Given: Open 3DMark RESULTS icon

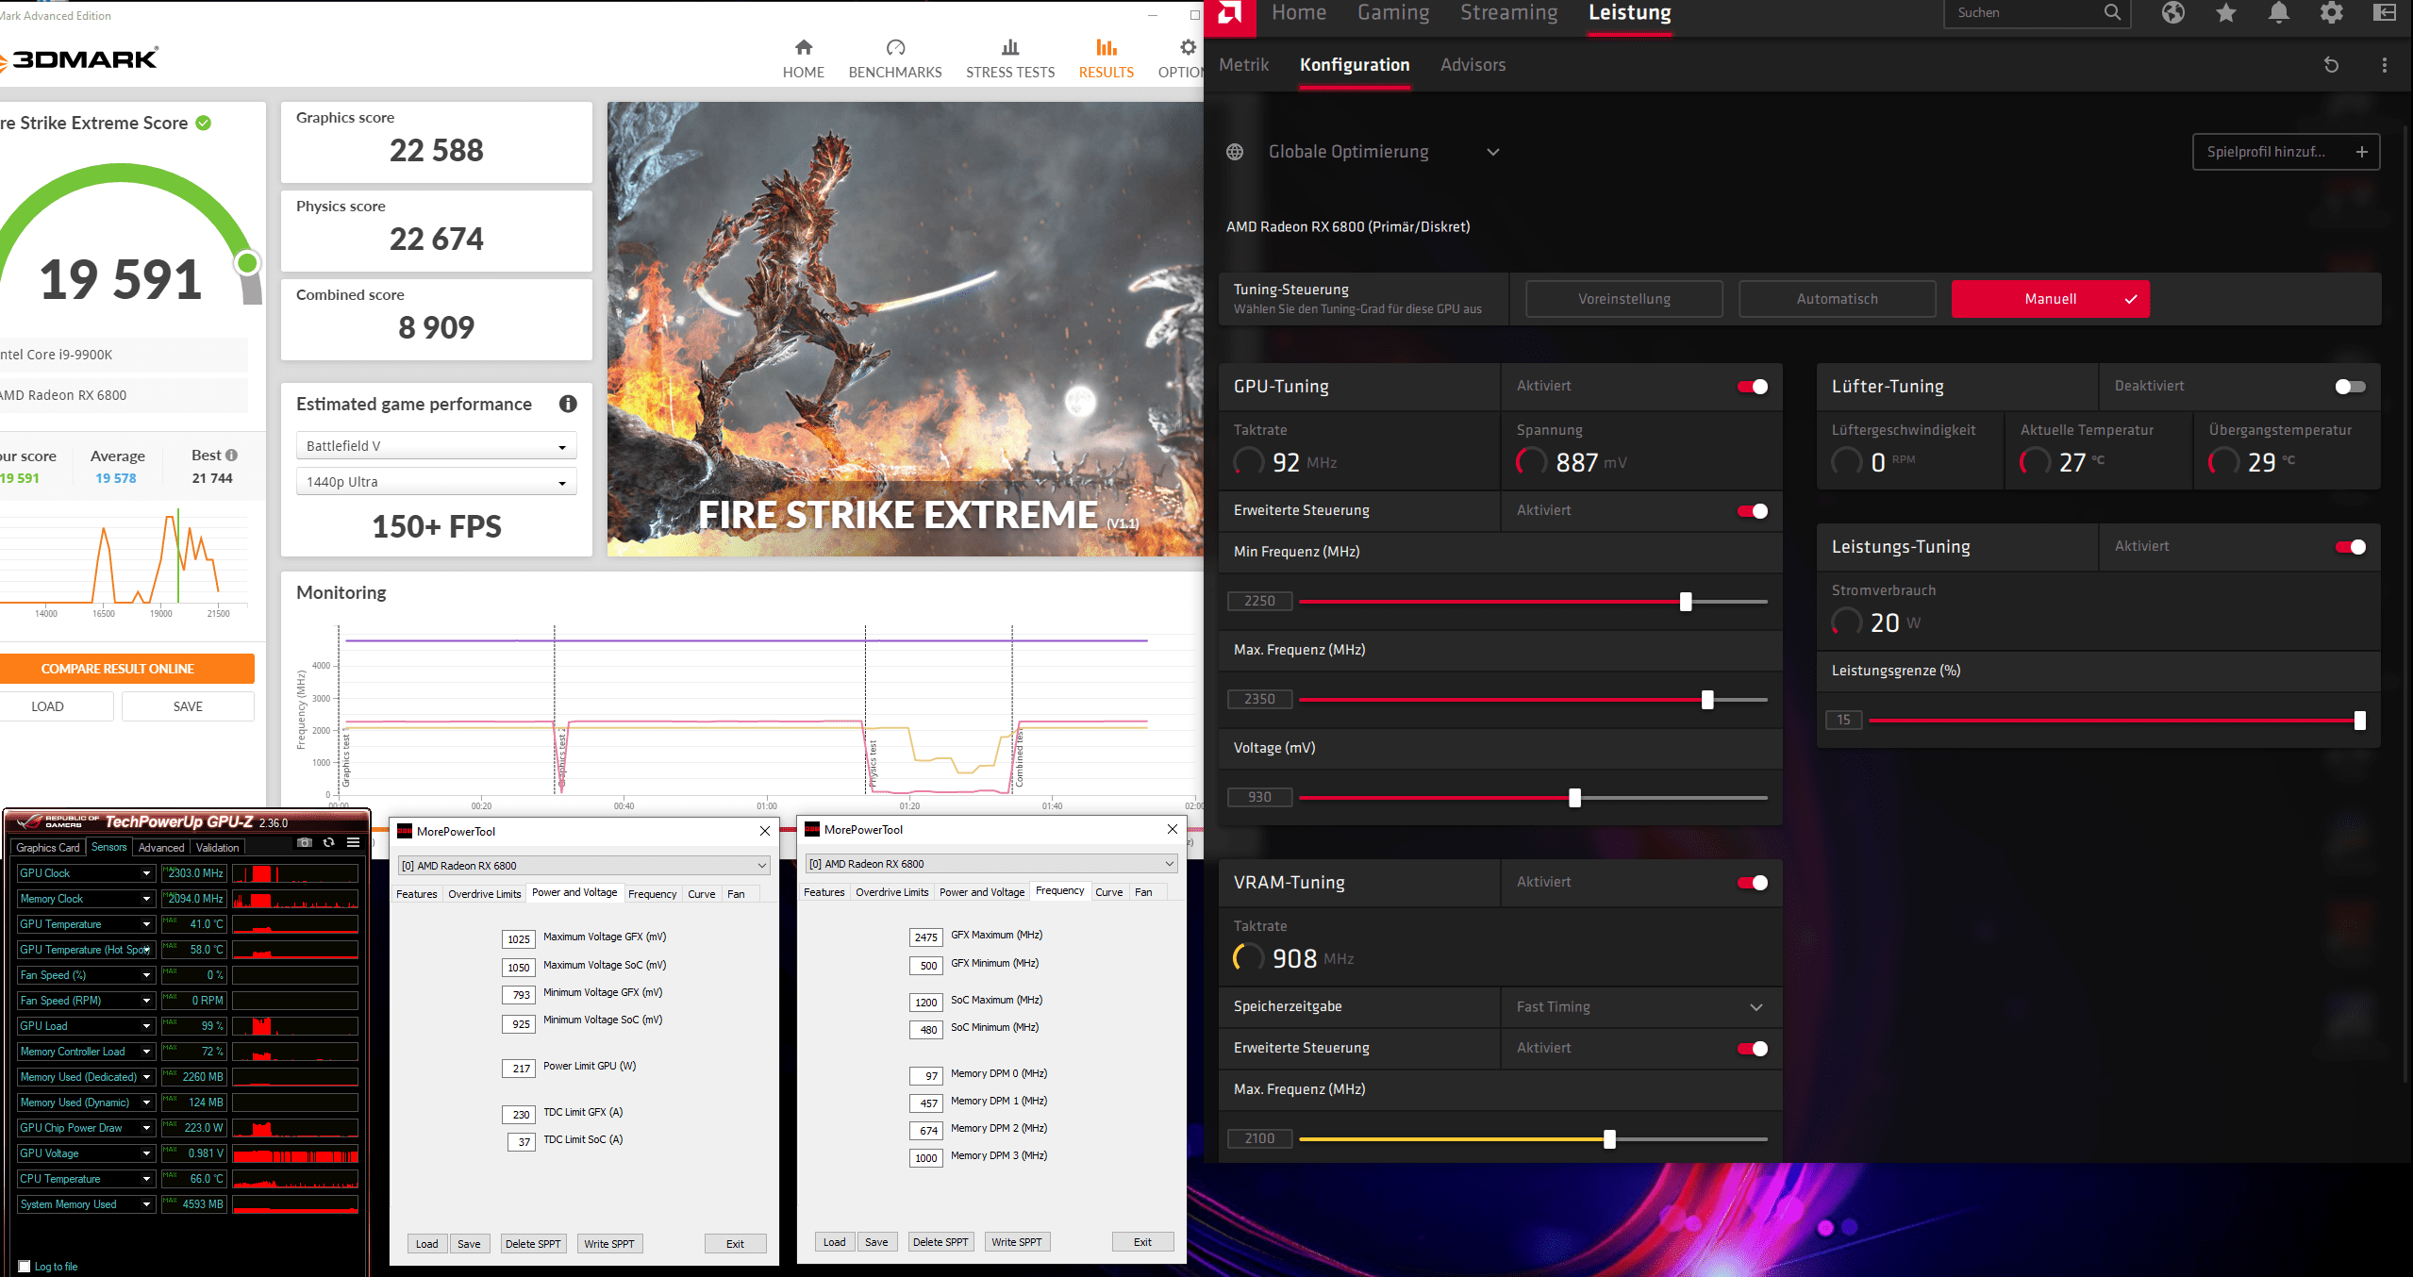Looking at the screenshot, I should 1107,47.
